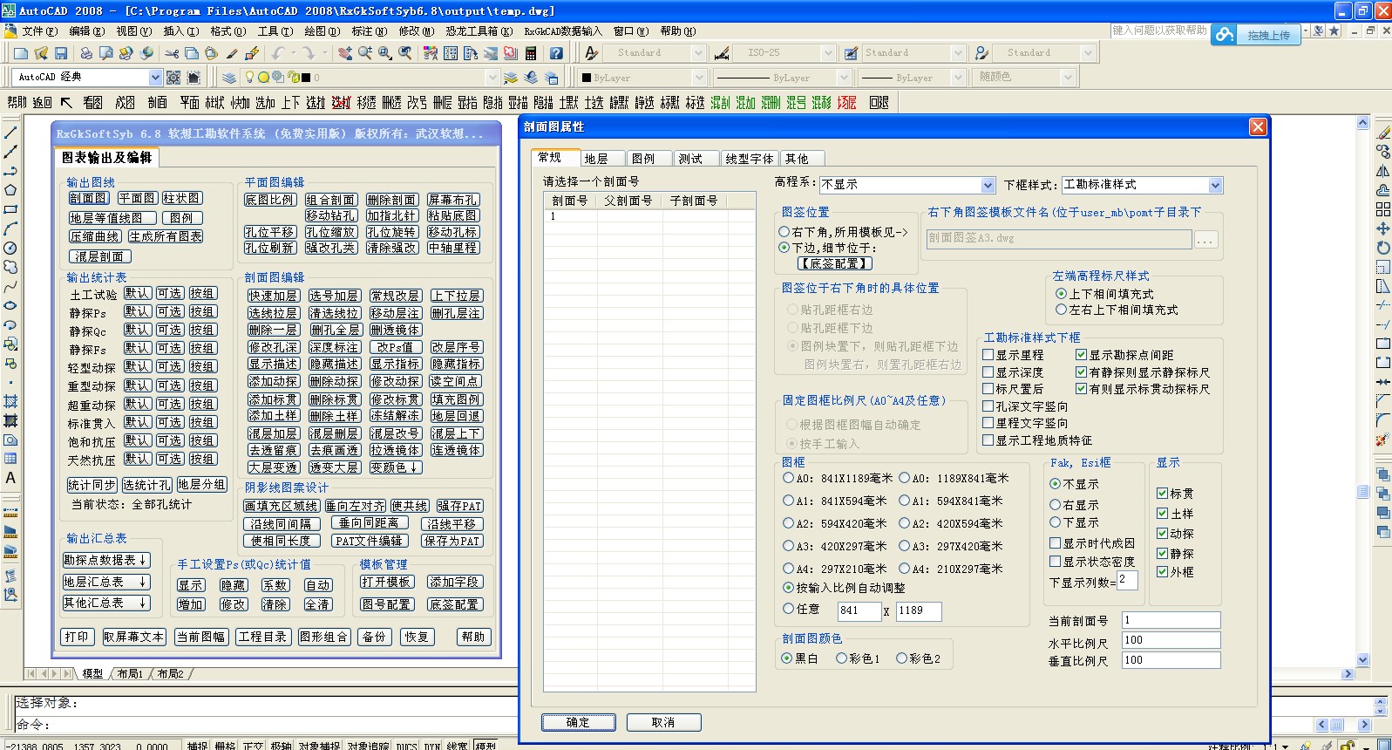Image resolution: width=1392 pixels, height=750 pixels.
Task: Click the 打印 button in the left panel
Action: click(x=77, y=637)
